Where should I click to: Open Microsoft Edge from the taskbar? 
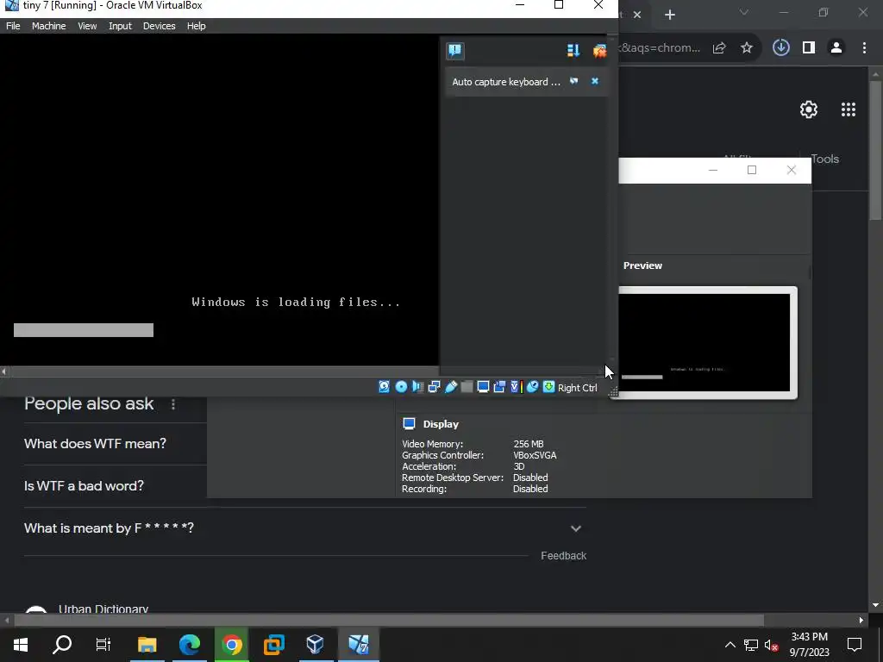[190, 644]
